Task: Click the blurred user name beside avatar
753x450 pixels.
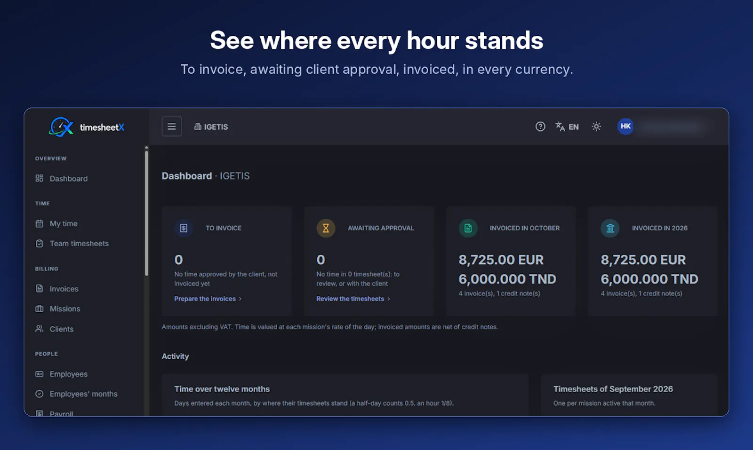Action: tap(672, 126)
